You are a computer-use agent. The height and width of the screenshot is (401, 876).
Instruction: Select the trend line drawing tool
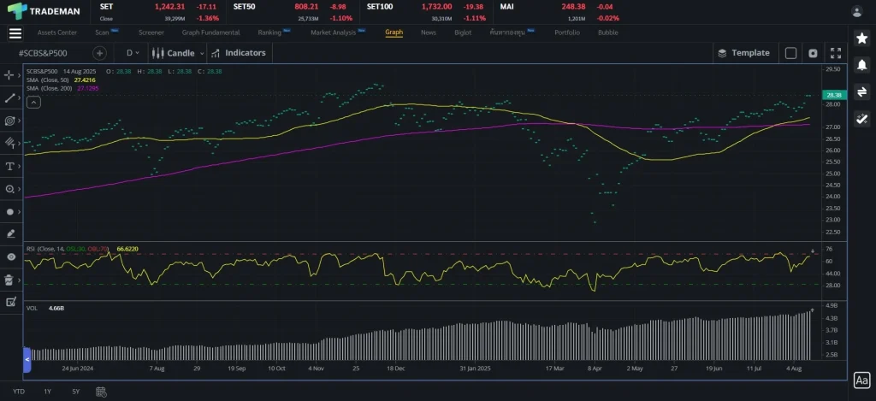[x=10, y=98]
